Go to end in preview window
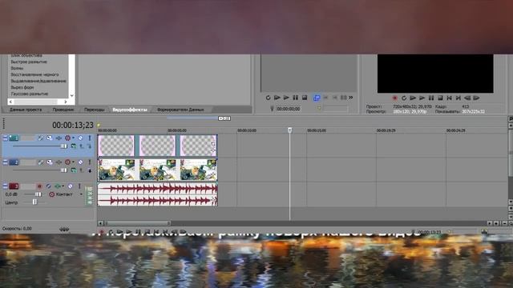 [458, 98]
